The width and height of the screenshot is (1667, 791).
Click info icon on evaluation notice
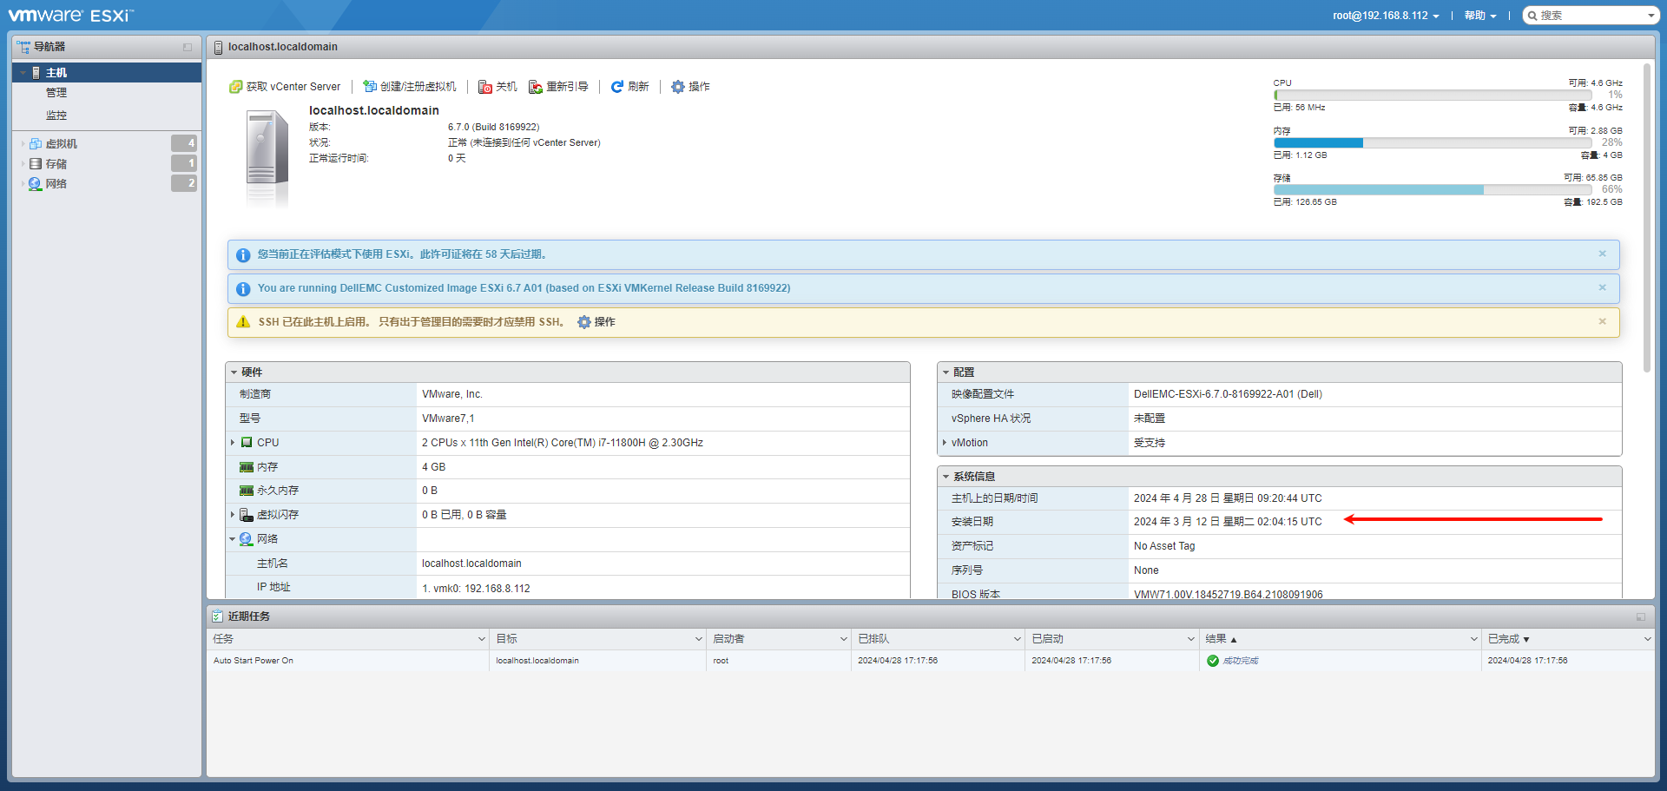243,255
